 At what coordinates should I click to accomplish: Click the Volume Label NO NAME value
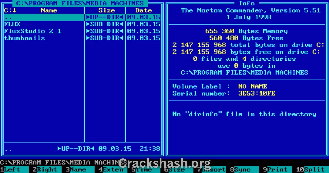click(253, 86)
